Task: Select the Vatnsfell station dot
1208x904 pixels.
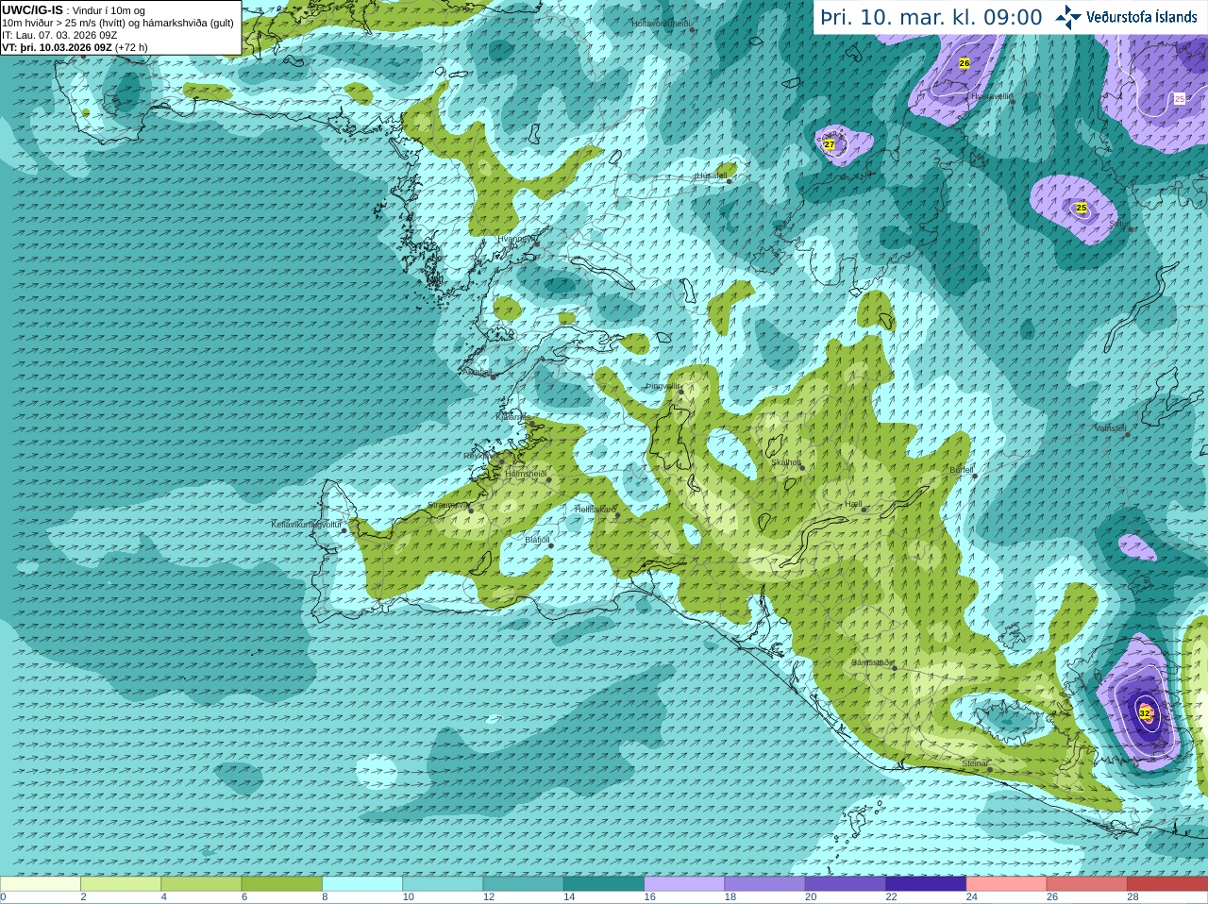Action: 1127,435
